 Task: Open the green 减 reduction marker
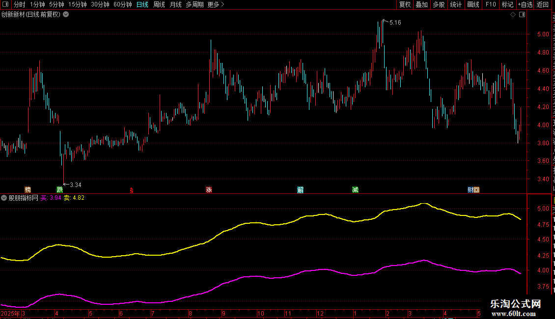pos(356,190)
